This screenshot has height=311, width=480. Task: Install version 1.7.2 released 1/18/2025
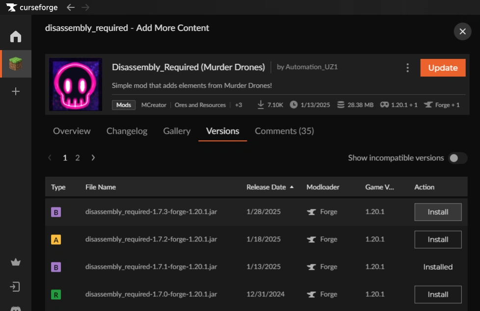(438, 239)
